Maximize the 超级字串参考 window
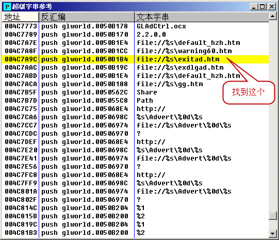279x240 pixels. (262, 7)
